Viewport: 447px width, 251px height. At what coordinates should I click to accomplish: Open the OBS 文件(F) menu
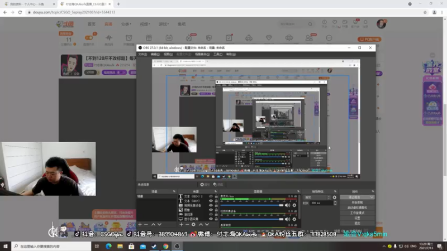(142, 54)
